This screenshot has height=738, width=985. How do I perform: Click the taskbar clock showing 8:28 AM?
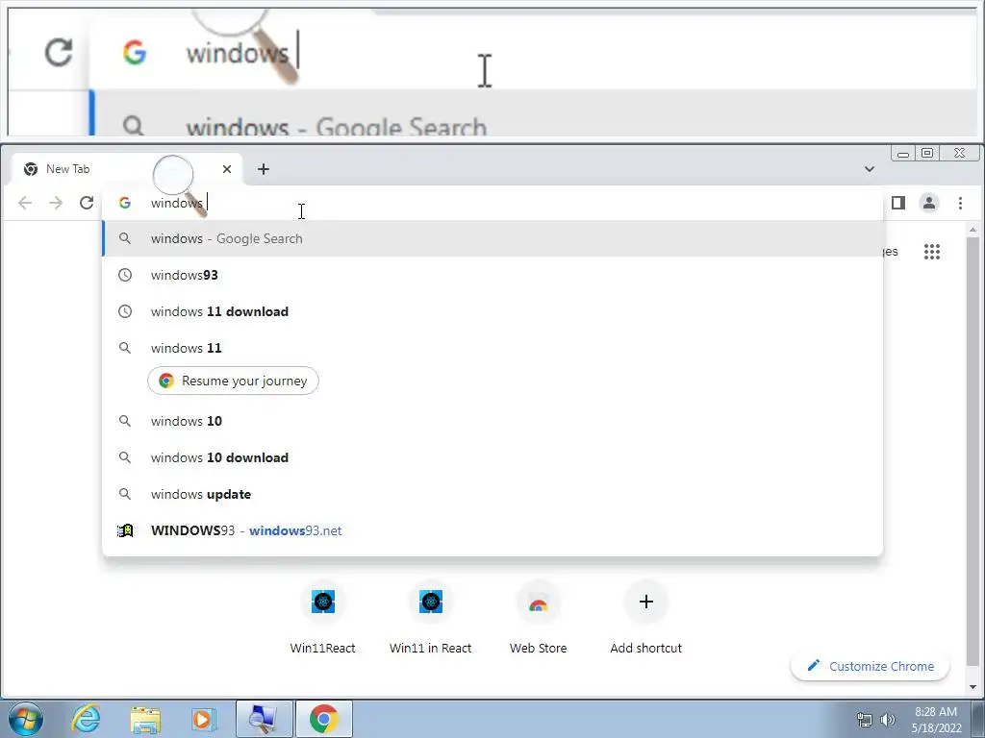pos(936,719)
